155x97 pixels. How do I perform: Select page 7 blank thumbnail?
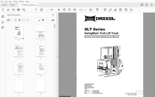(19, 86)
